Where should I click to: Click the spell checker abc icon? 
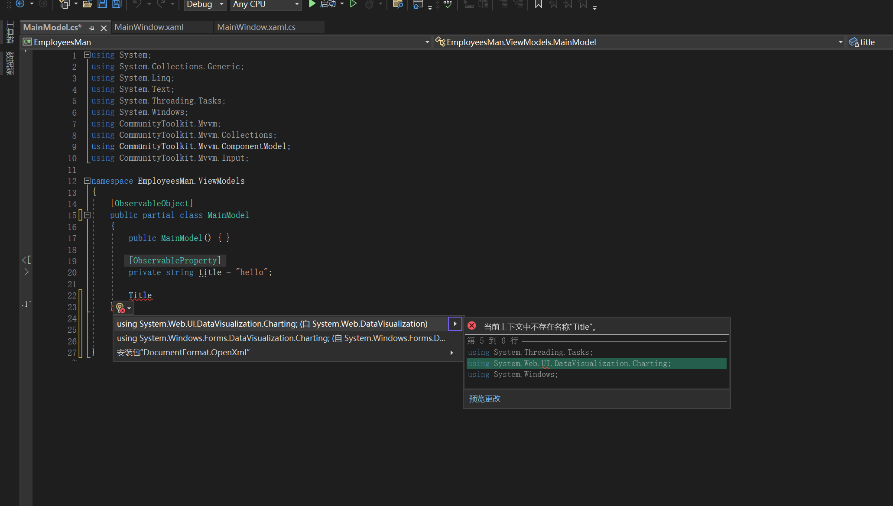(448, 4)
